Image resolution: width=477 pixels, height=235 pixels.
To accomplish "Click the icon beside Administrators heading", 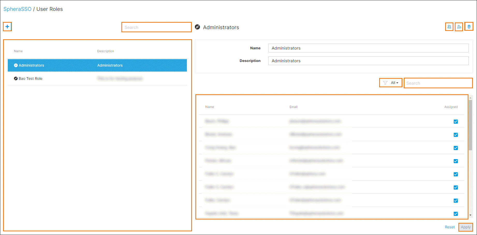I will point(197,27).
